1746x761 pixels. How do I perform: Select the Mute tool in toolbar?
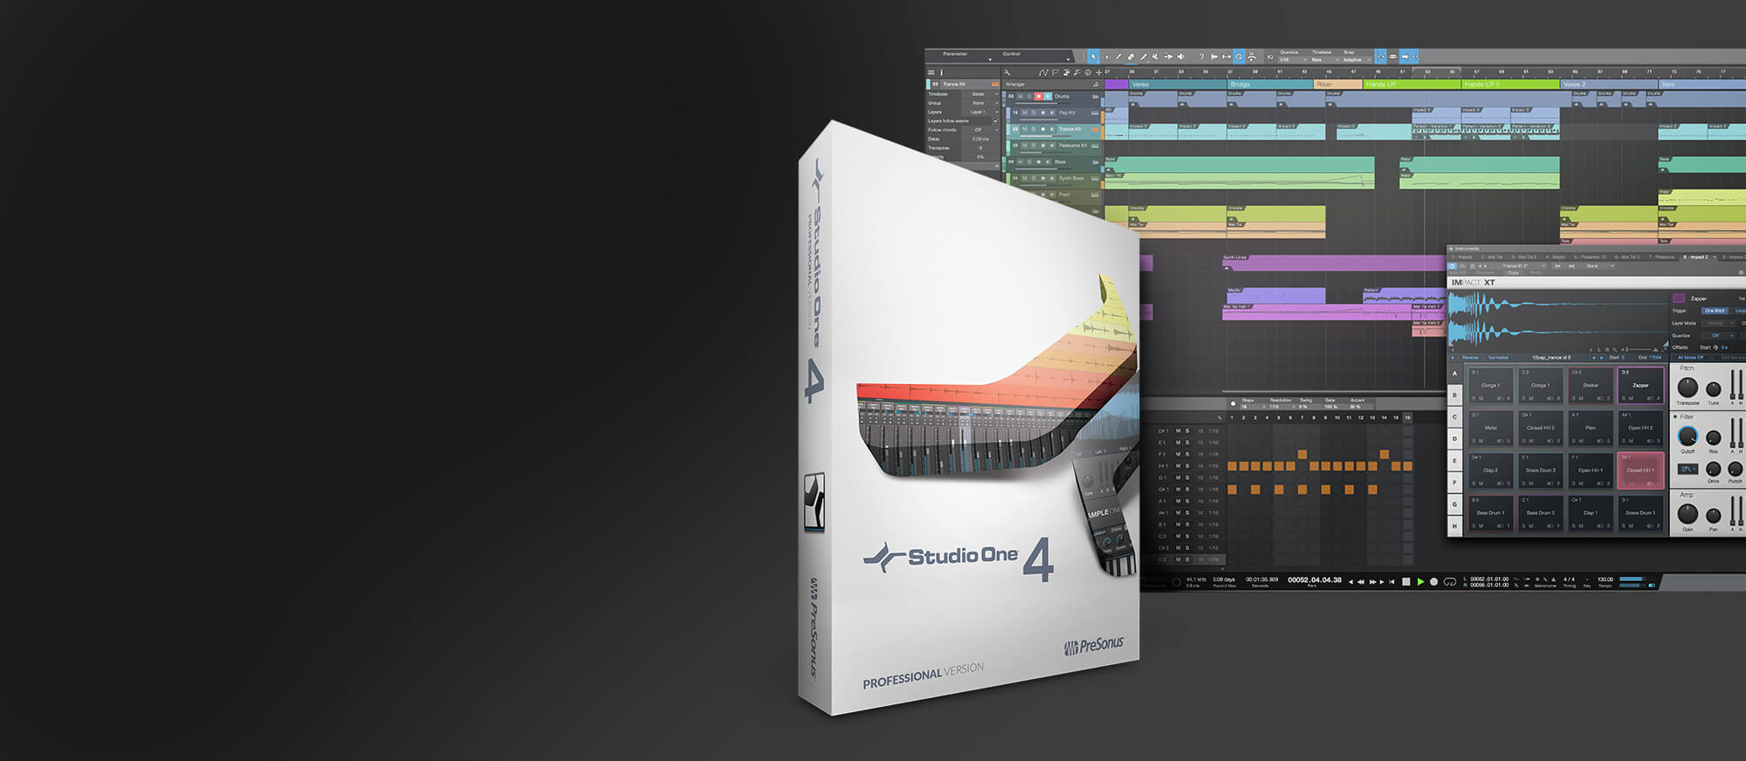pyautogui.click(x=1156, y=56)
